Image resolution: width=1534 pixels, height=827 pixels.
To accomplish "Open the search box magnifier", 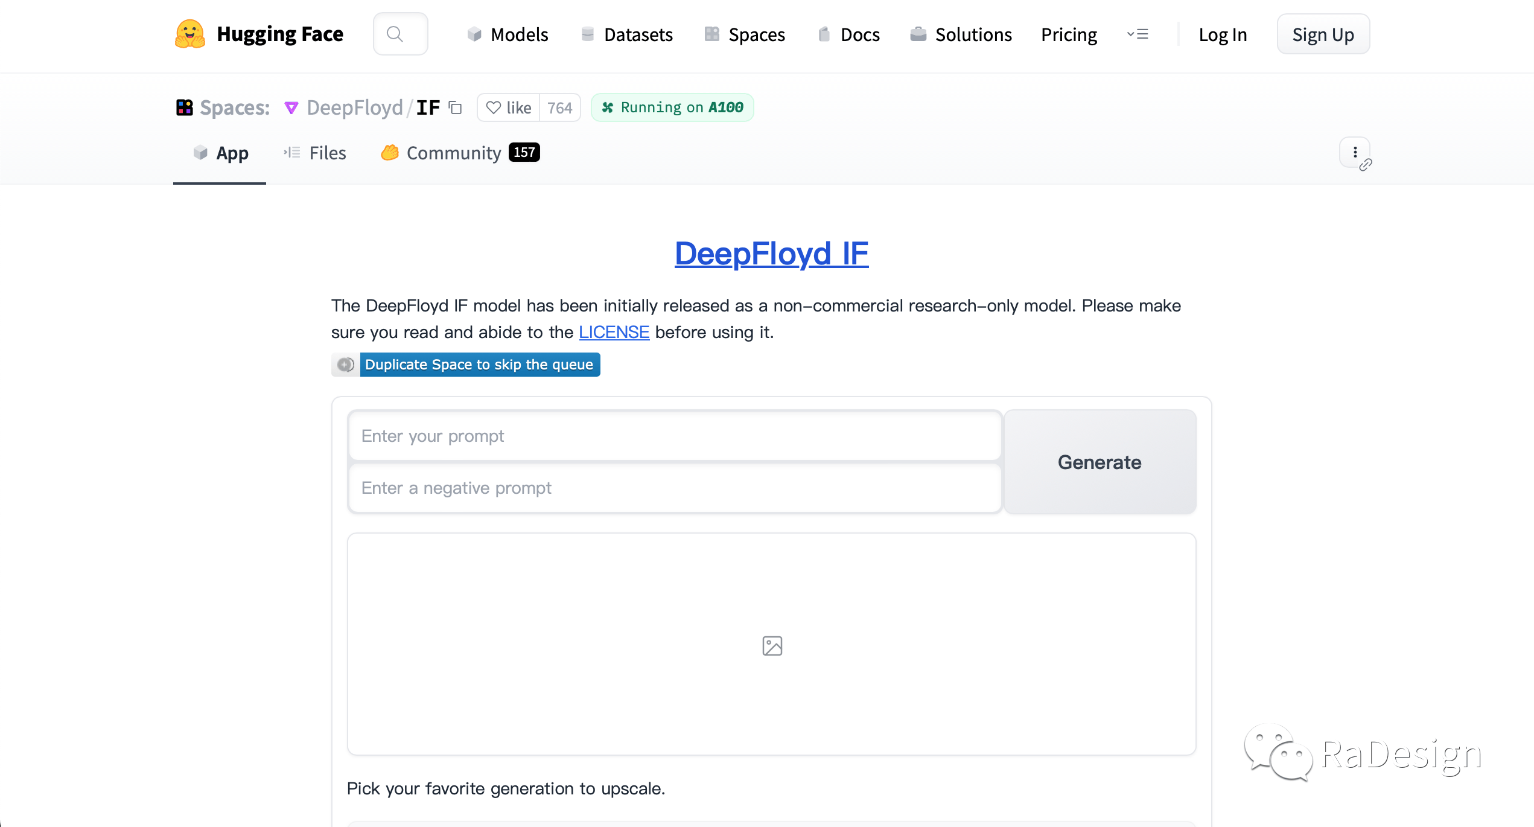I will 395,34.
